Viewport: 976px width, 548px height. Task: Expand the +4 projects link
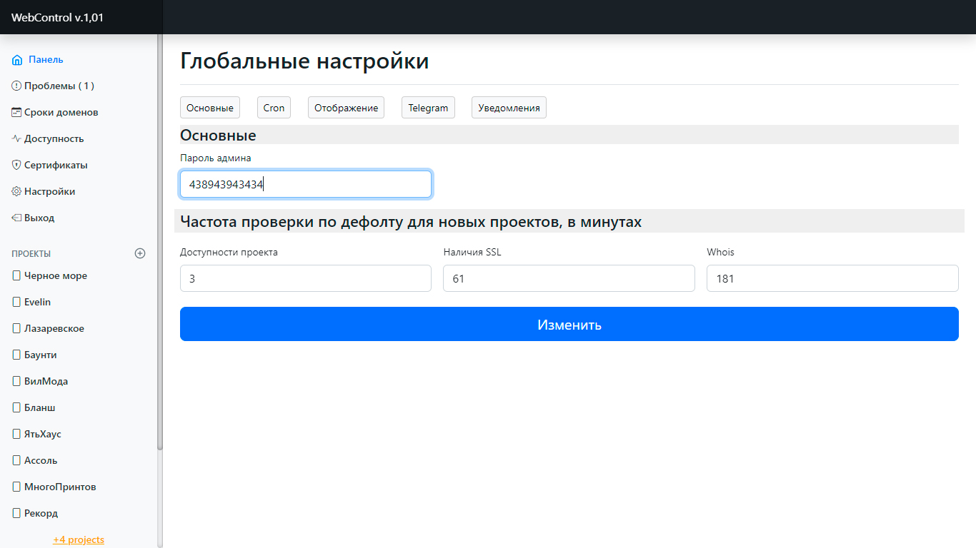(79, 539)
